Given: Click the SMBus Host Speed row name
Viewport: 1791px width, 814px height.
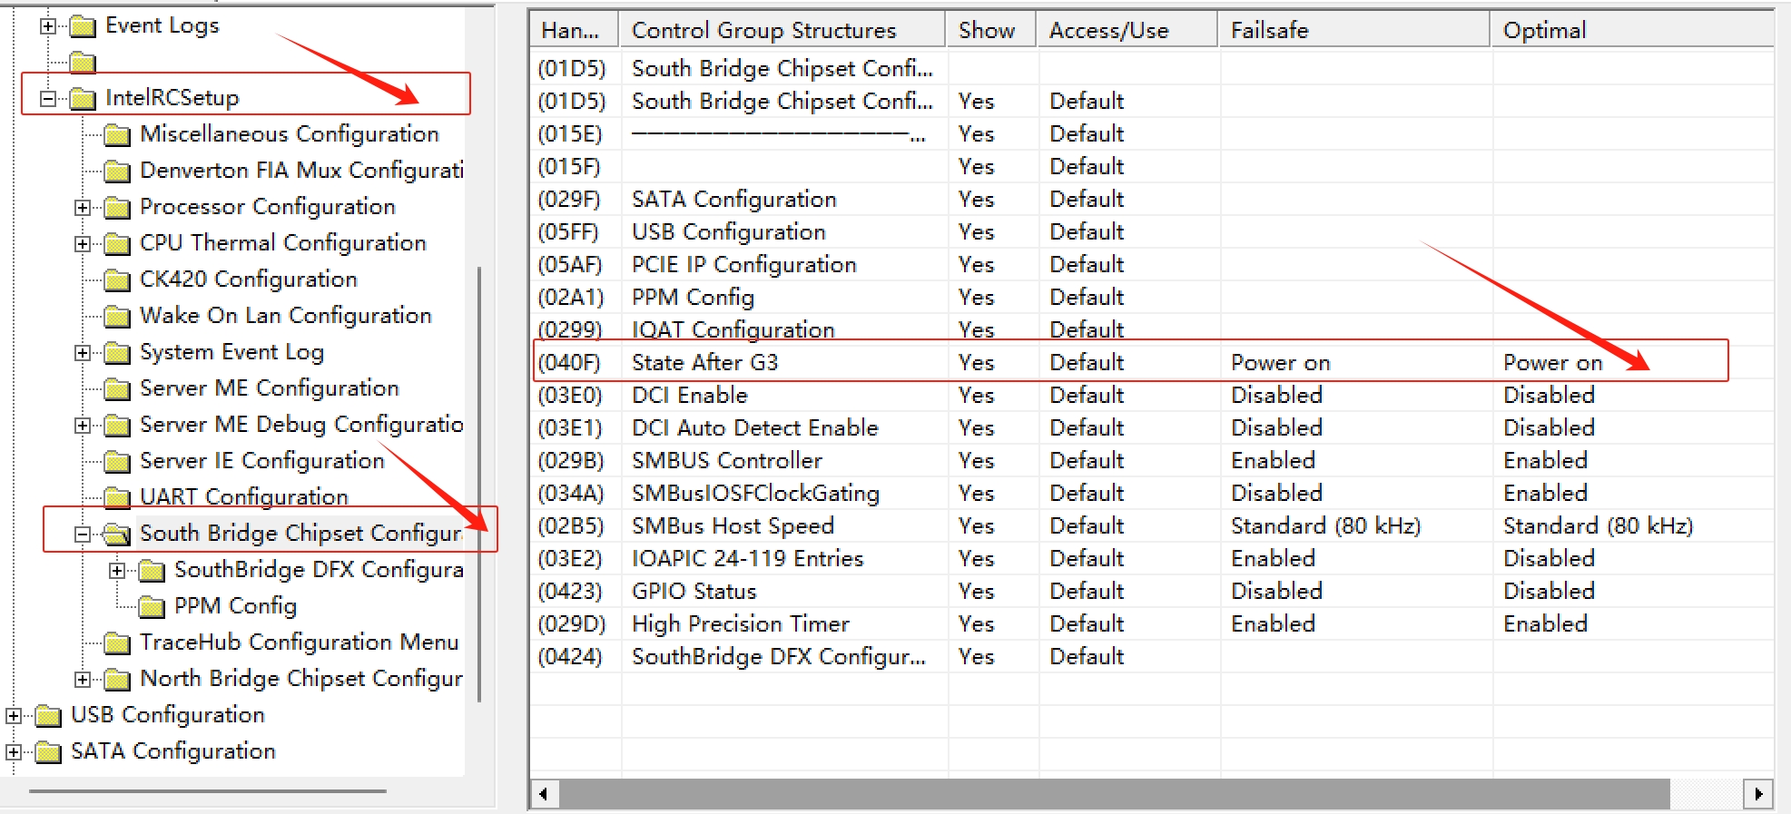Looking at the screenshot, I should [733, 526].
